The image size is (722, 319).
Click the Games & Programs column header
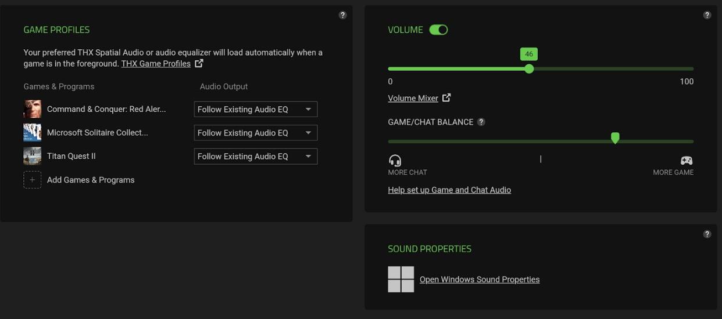tap(59, 86)
